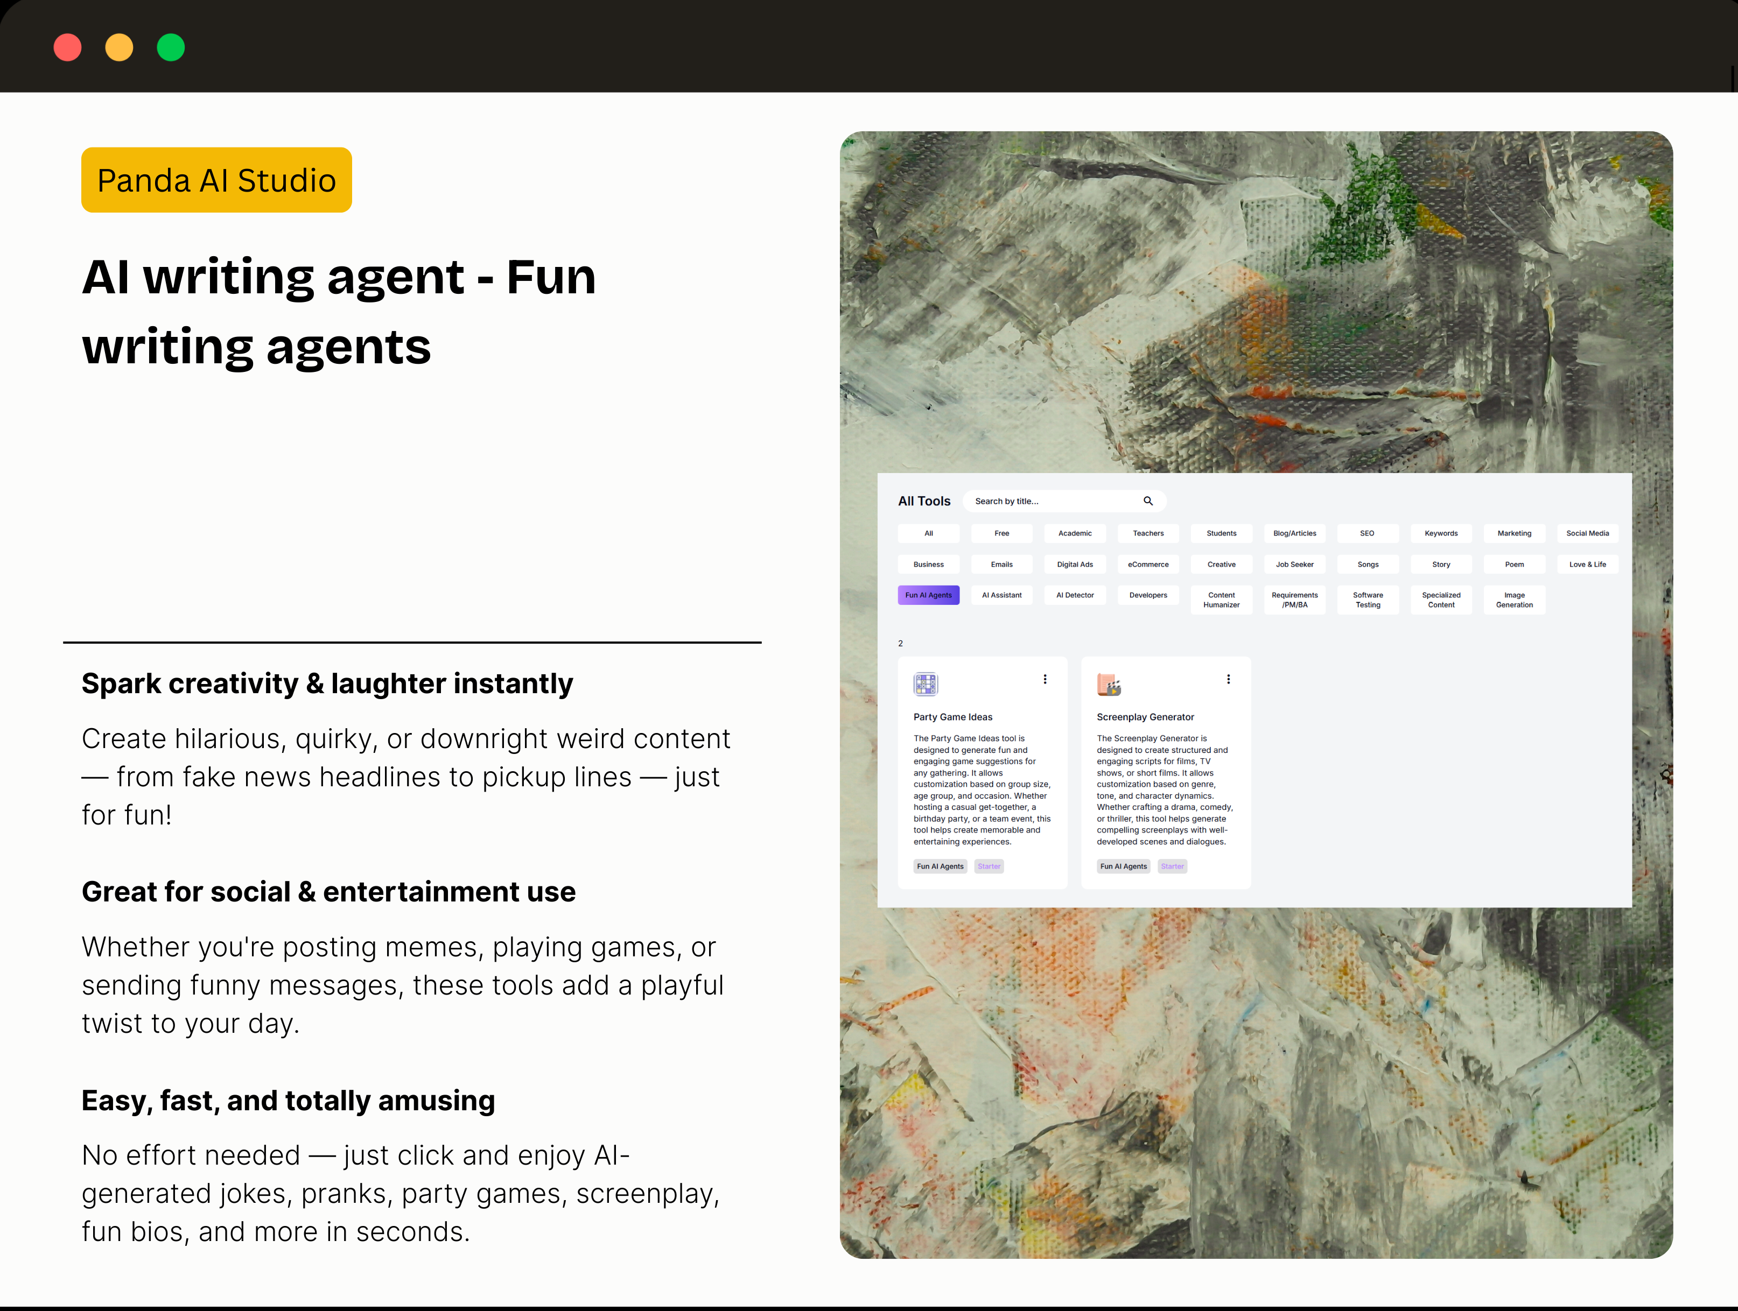Choose the Job Seeker category
This screenshot has height=1311, width=1738.
click(x=1295, y=565)
